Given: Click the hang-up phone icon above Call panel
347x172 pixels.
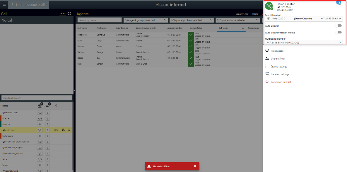Looking at the screenshot, I should [x=62, y=14].
